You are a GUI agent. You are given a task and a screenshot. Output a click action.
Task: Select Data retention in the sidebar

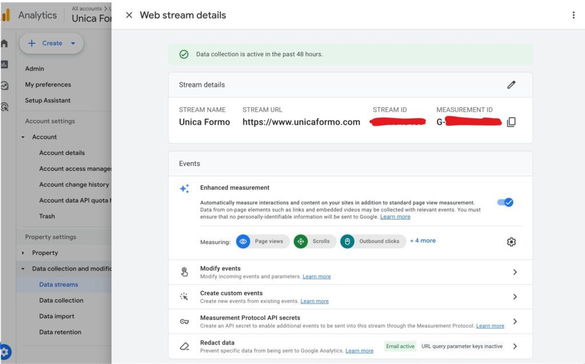60,332
